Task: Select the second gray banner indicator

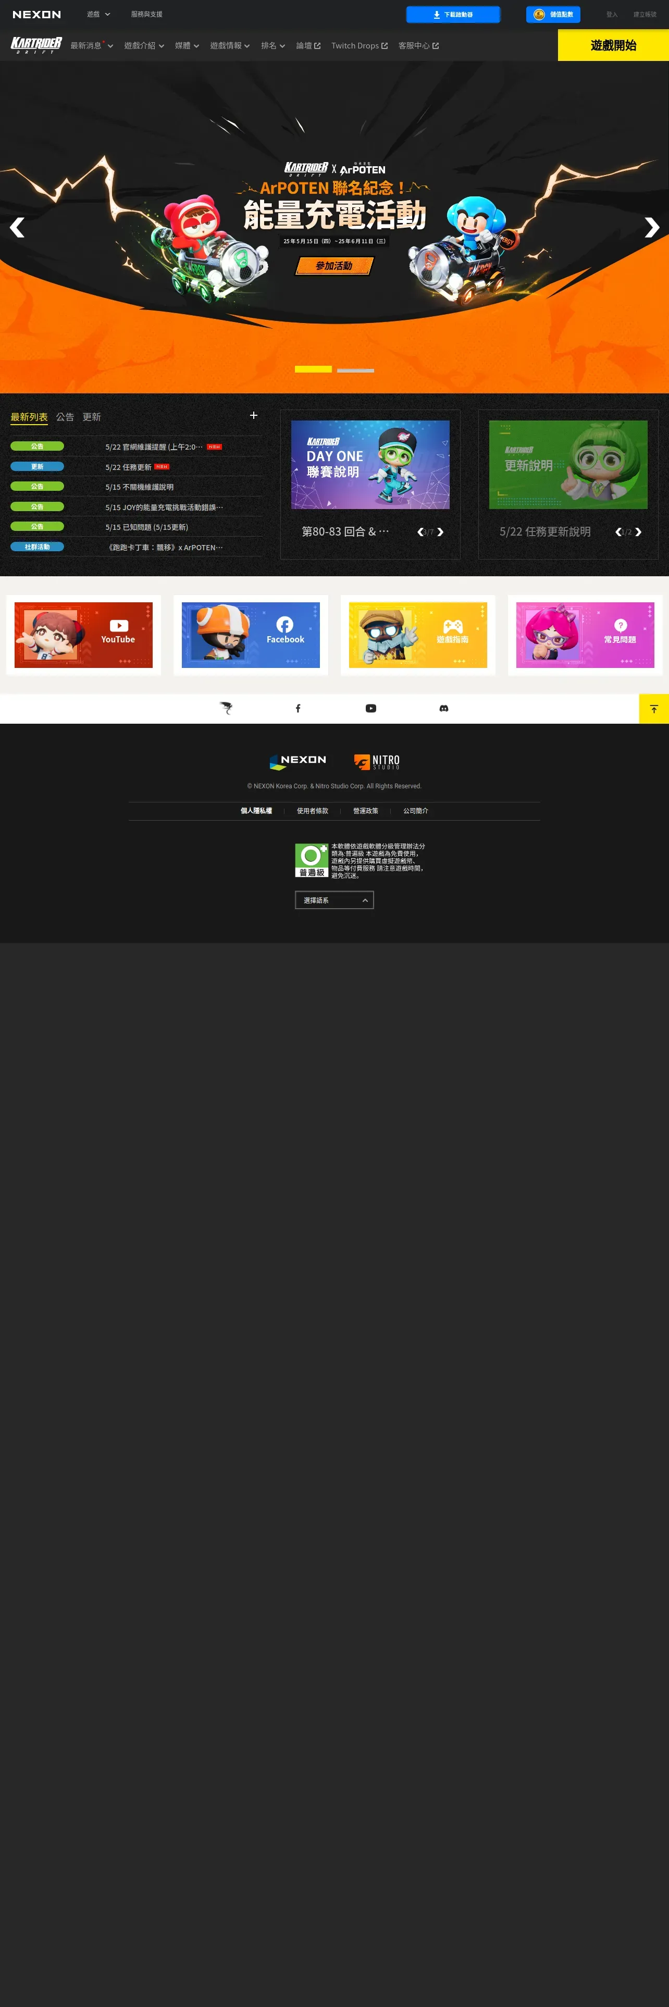Action: click(x=355, y=370)
